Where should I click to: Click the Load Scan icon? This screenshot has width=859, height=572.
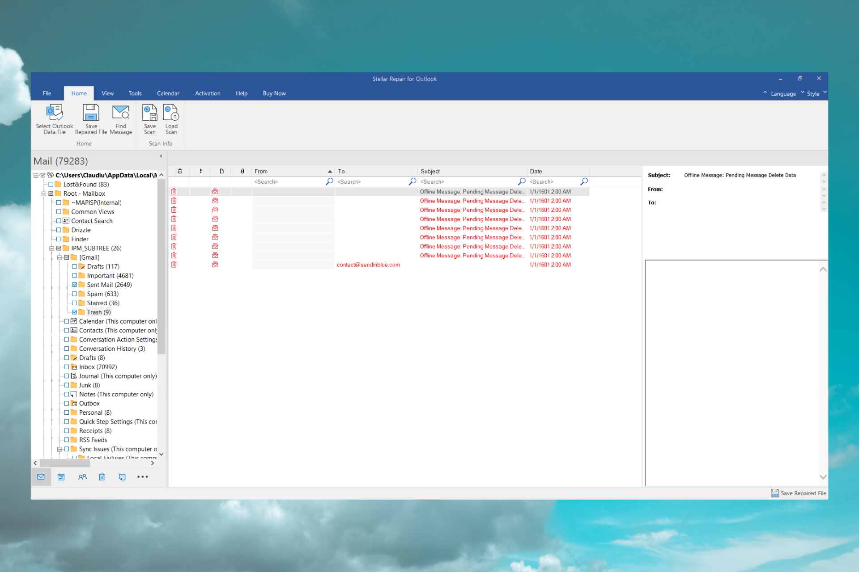[171, 113]
